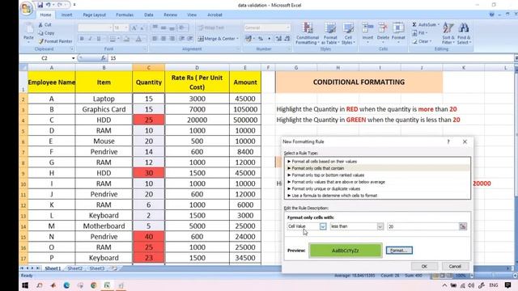518x291 pixels.
Task: Click the Office button logo
Action: 26,8
